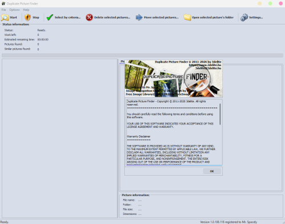Click the license text scrollbar thumb
Image resolution: width=285 pixels, height=224 pixels.
(x=220, y=114)
